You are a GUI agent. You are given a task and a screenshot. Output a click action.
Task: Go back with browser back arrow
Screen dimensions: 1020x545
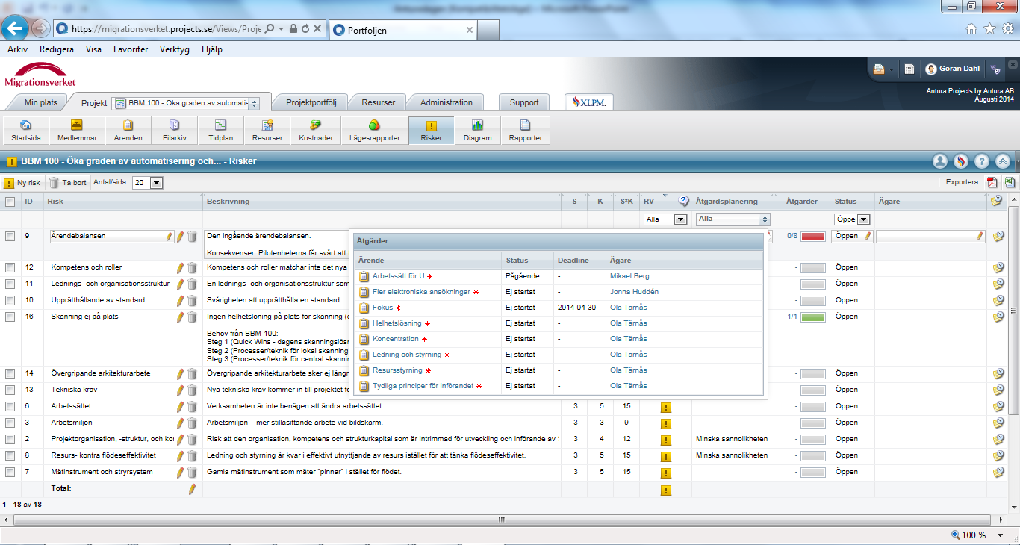click(15, 28)
